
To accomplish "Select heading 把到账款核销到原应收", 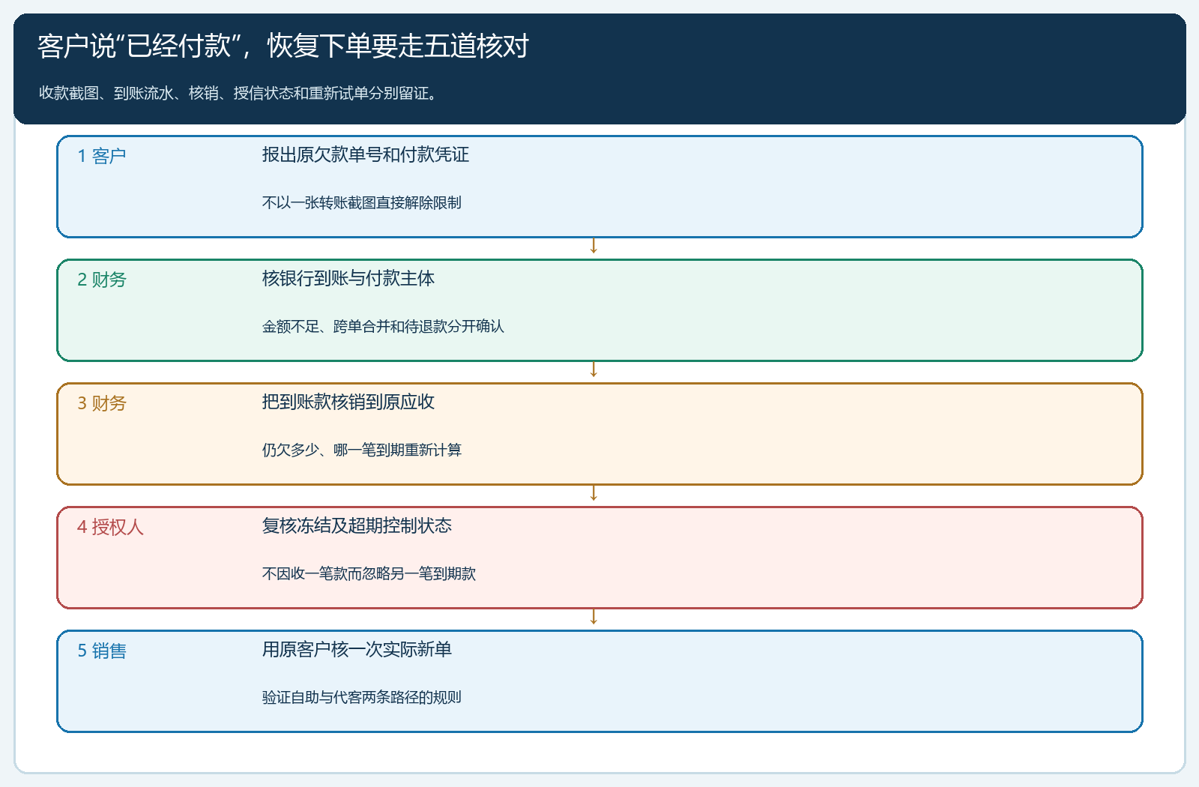I will (348, 402).
